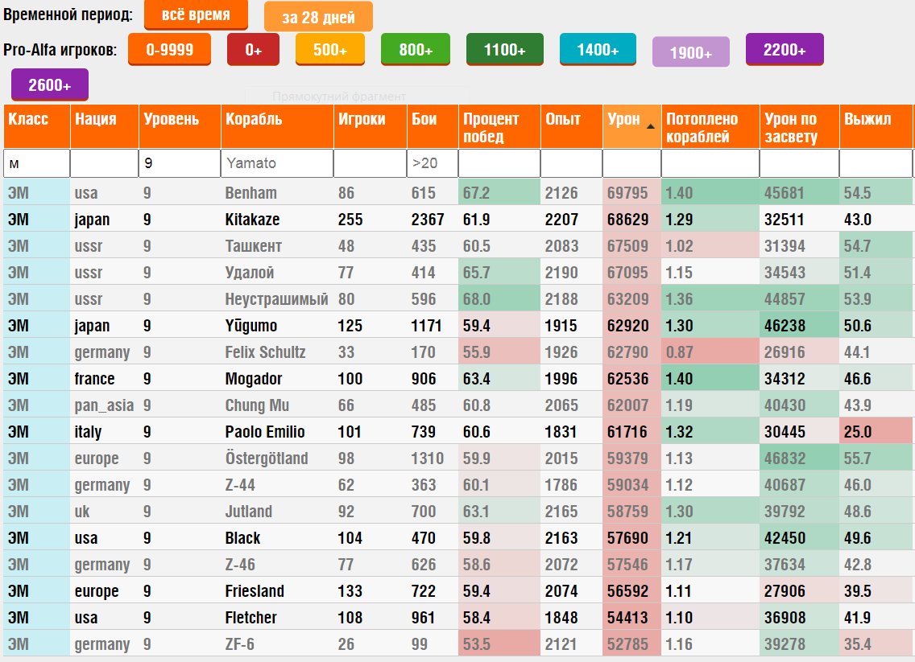Screen dimensions: 915x662
Task: Activate the 1900+ Pro-Alfa filter
Action: click(x=691, y=52)
